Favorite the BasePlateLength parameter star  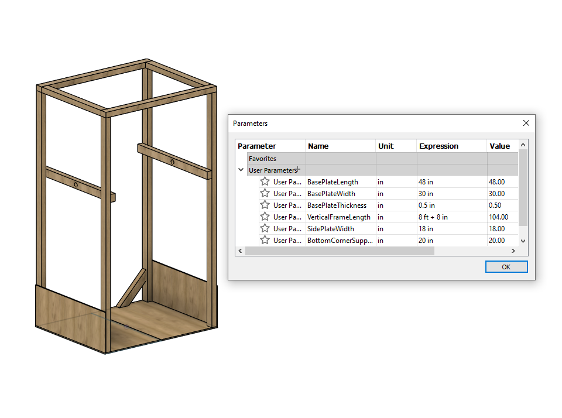(265, 181)
